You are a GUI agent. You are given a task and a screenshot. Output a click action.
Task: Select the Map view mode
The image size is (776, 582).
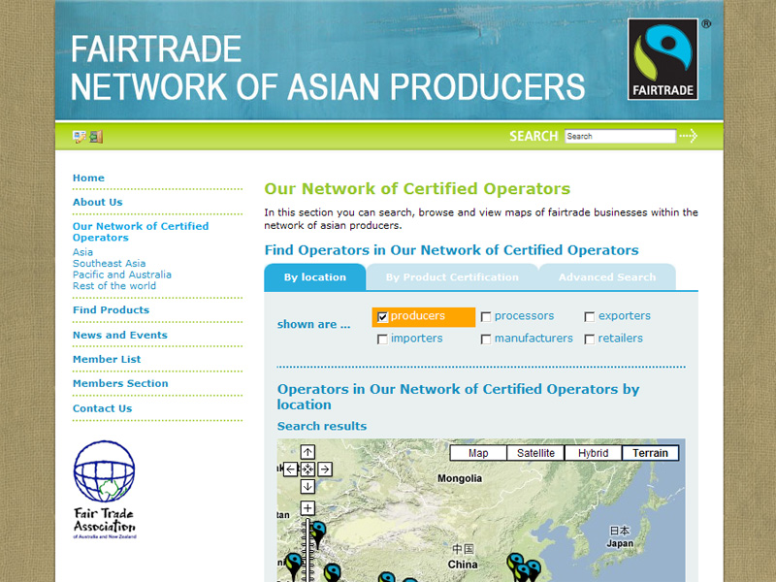pos(479,453)
